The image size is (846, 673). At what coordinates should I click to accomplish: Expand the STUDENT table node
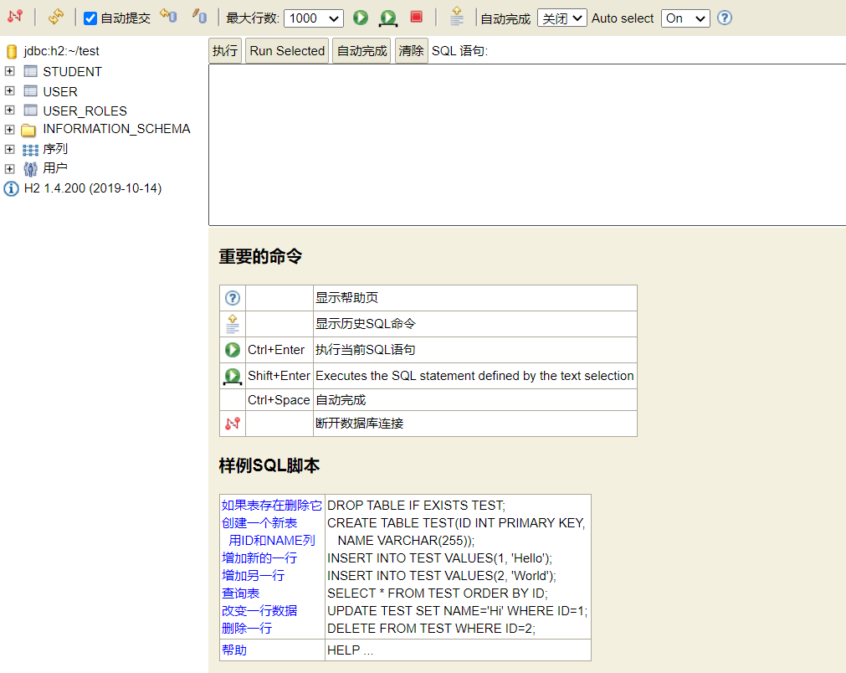pyautogui.click(x=10, y=71)
